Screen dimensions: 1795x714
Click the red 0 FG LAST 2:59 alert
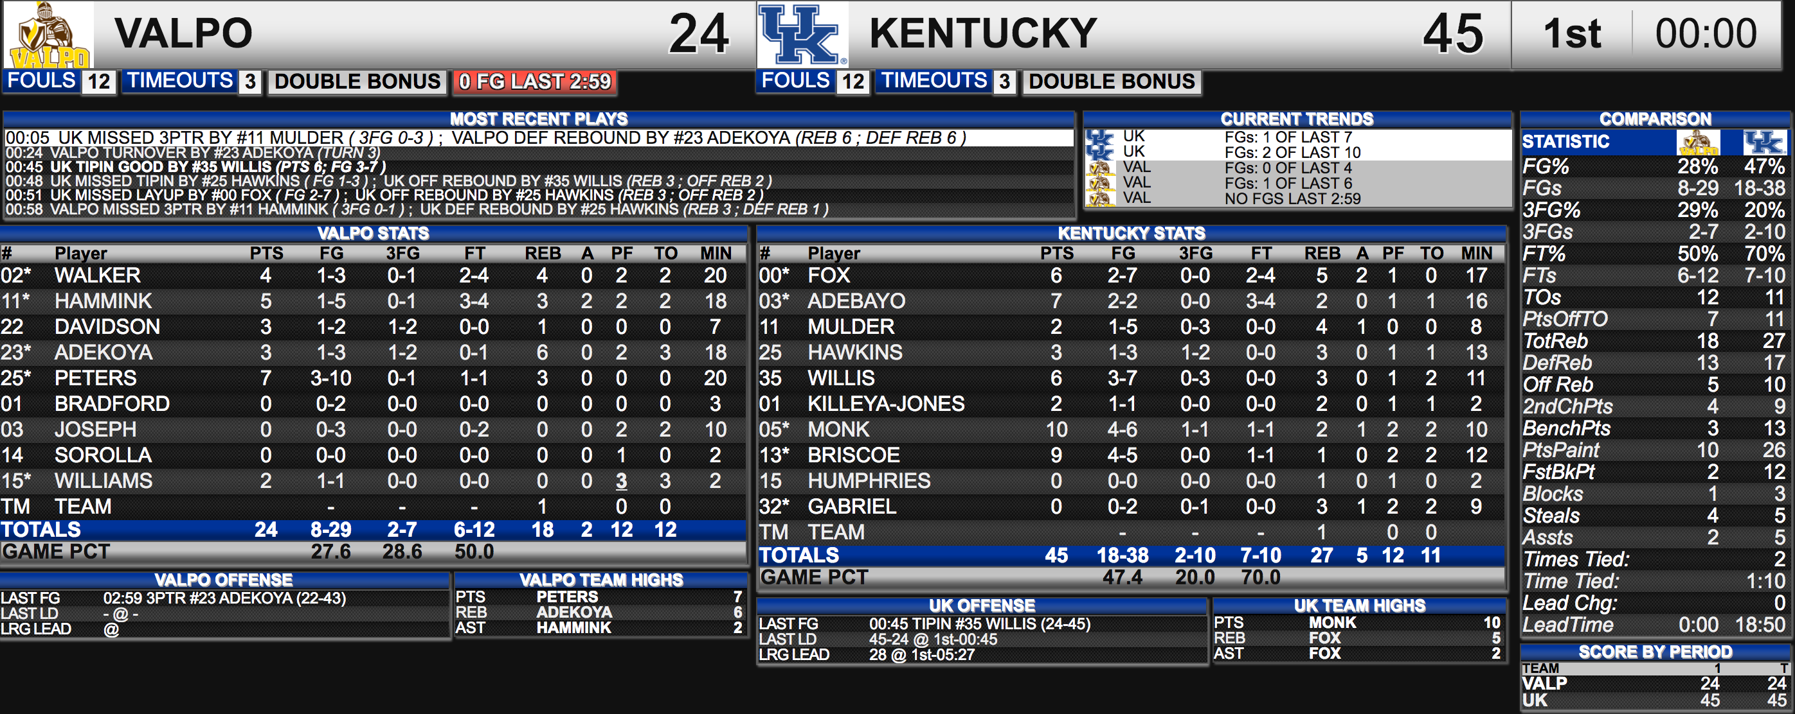(534, 82)
